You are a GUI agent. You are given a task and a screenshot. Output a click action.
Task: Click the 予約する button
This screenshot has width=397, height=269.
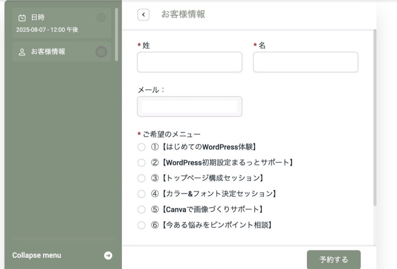pyautogui.click(x=334, y=259)
